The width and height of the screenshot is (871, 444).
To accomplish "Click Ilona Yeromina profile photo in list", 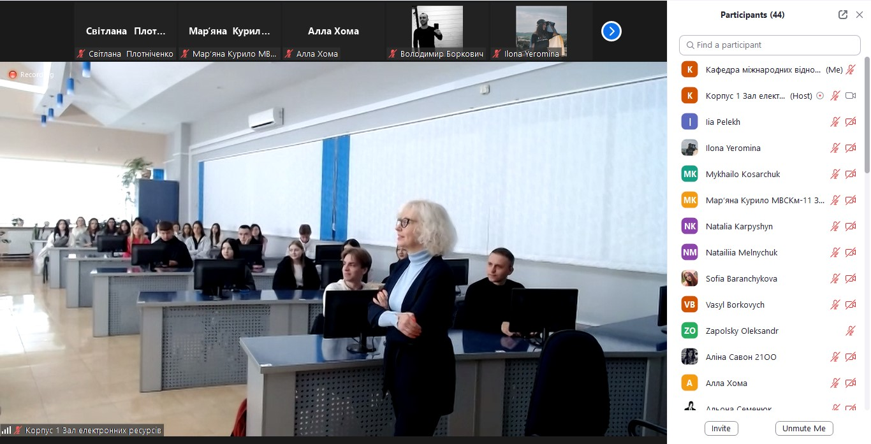I will (689, 148).
